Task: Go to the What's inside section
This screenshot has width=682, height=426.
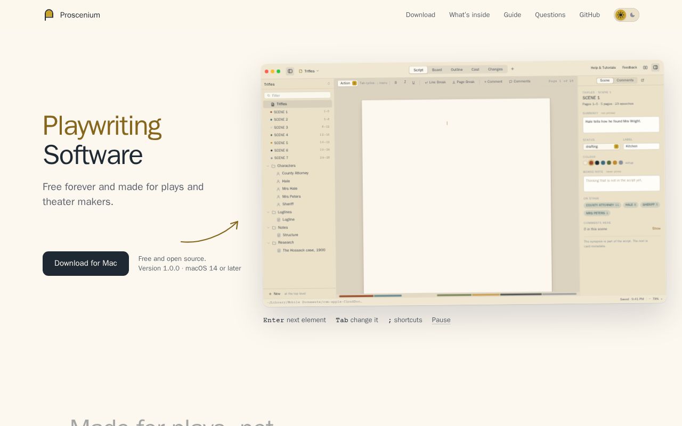Action: tap(469, 15)
